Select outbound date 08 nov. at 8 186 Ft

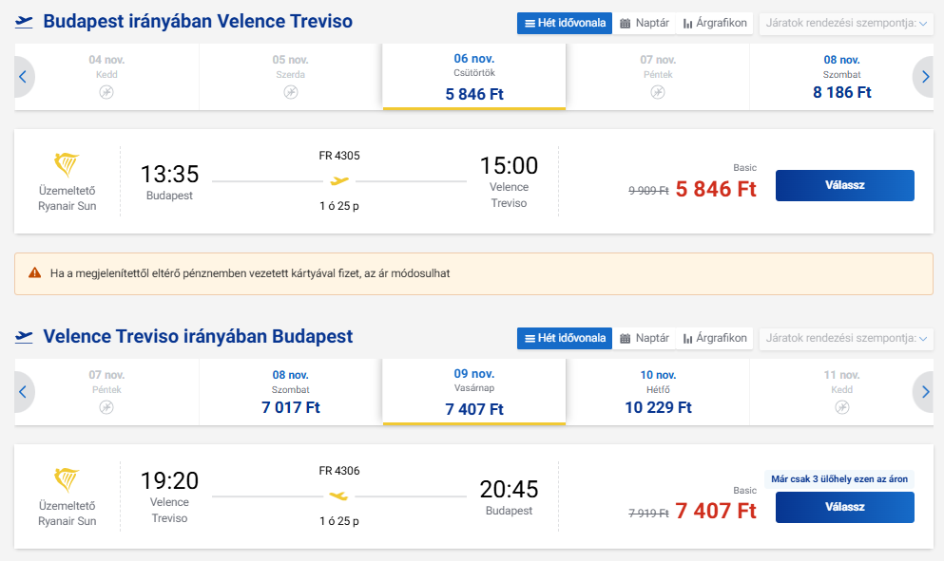click(842, 77)
